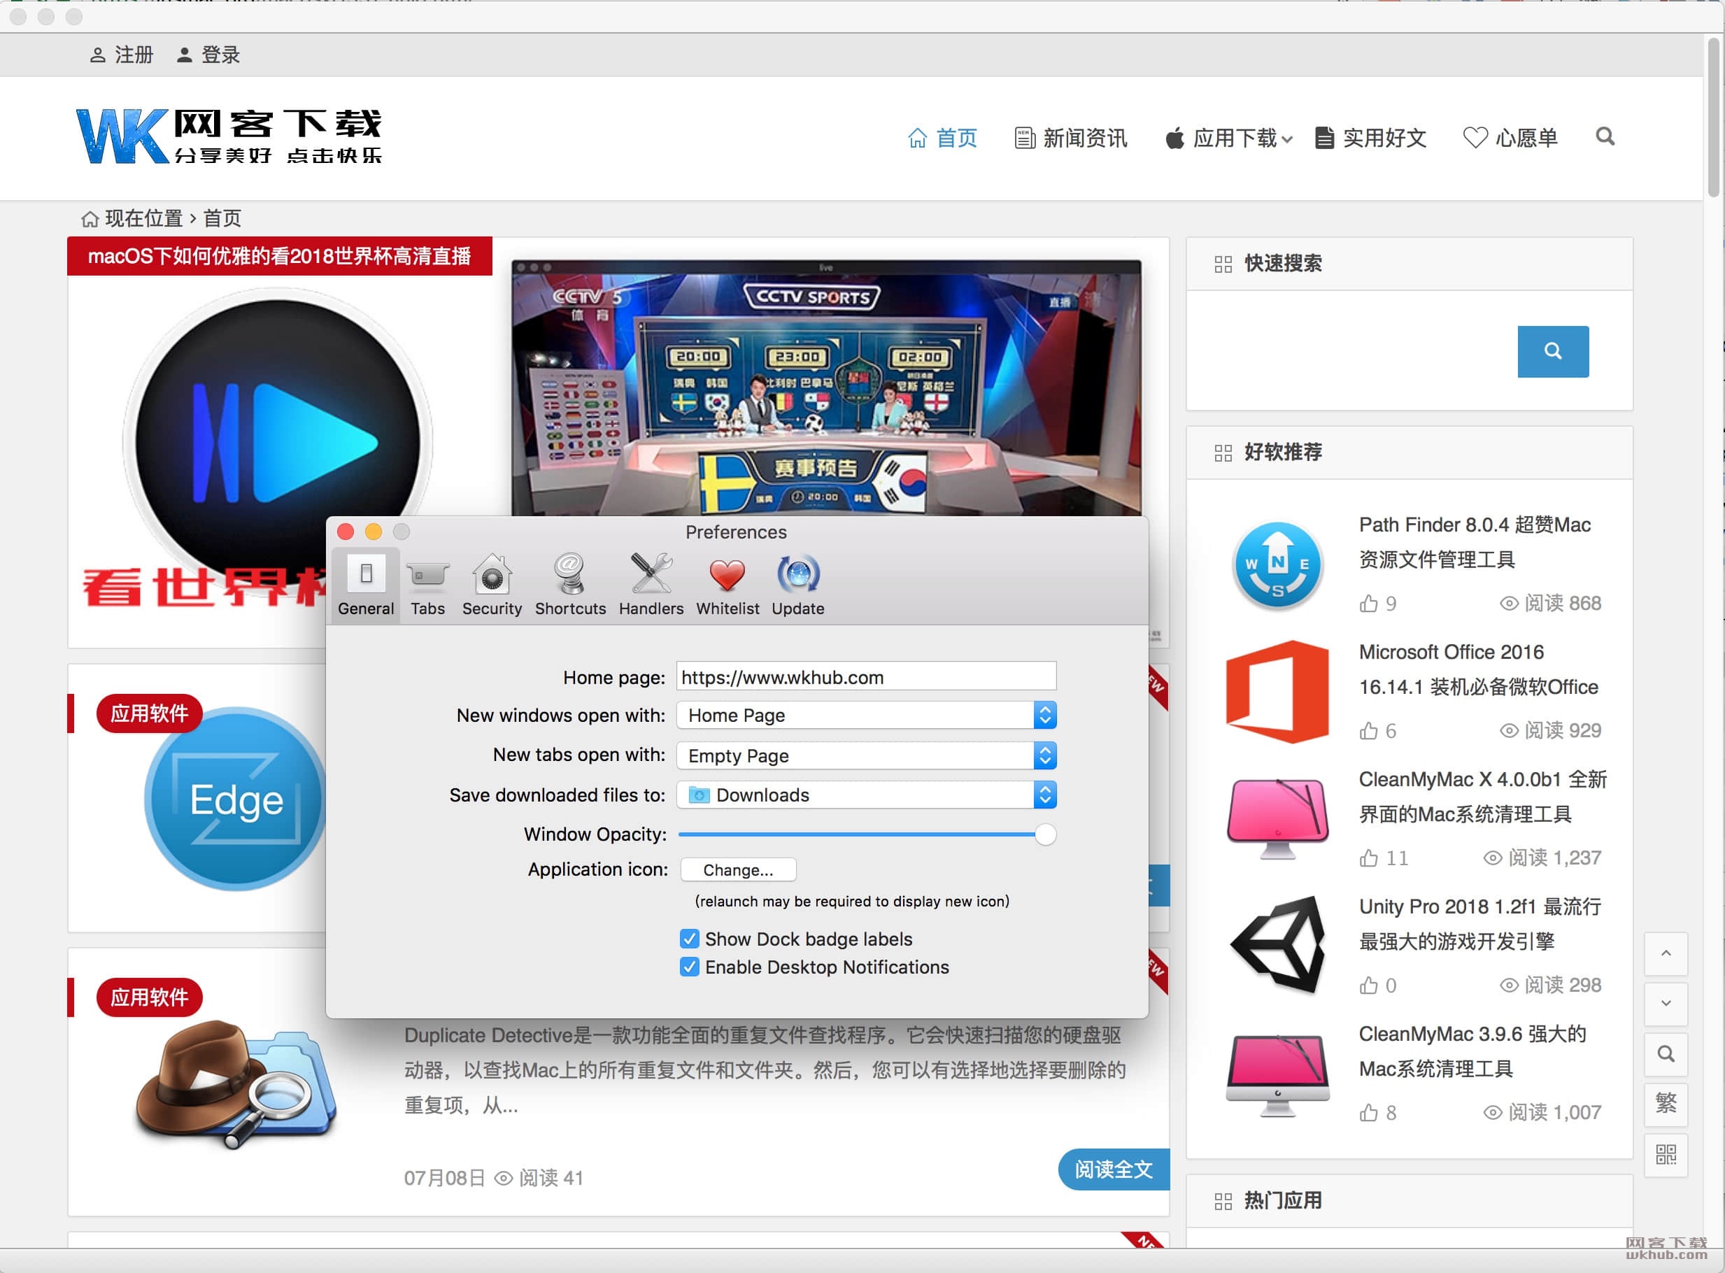Click the 快速搜索 grid heading icon
1725x1273 pixels.
(1223, 264)
